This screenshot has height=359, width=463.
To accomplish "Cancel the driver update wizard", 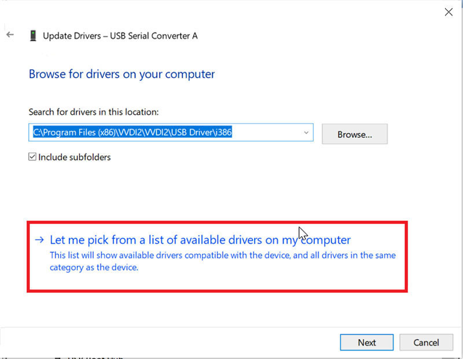I will [x=426, y=342].
